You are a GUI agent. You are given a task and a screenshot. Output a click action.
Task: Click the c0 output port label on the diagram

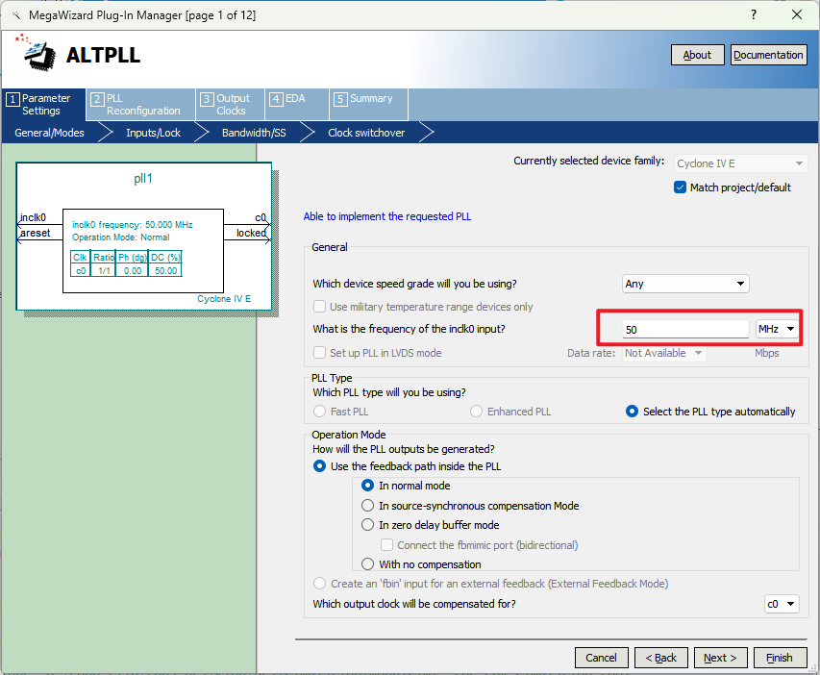point(261,217)
